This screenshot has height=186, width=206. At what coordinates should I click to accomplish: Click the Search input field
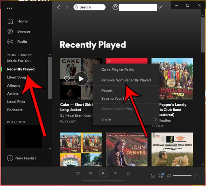pos(92,7)
